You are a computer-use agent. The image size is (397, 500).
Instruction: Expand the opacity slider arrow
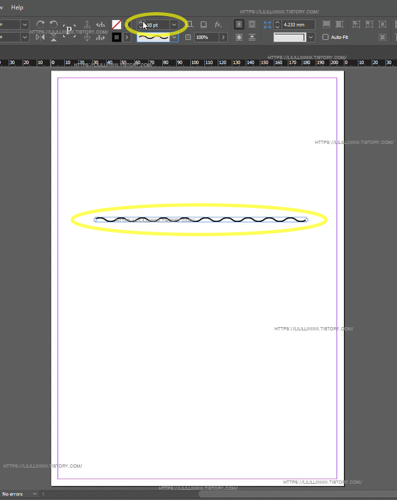(223, 37)
